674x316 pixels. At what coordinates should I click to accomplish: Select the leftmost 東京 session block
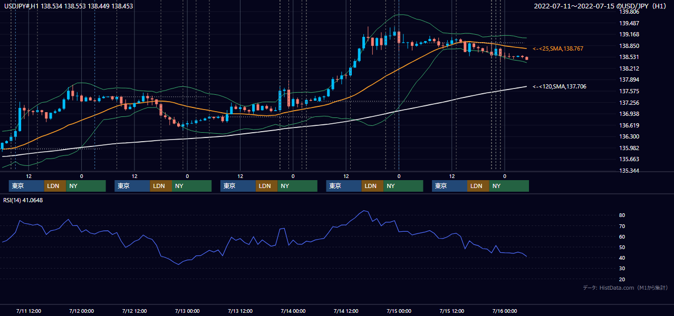[x=27, y=186]
